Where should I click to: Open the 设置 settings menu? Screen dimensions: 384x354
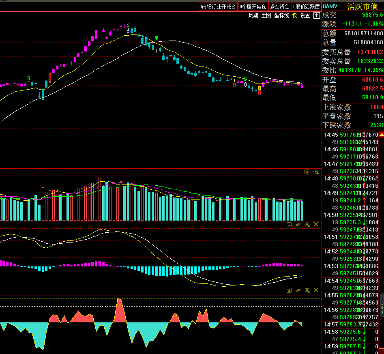point(305,16)
